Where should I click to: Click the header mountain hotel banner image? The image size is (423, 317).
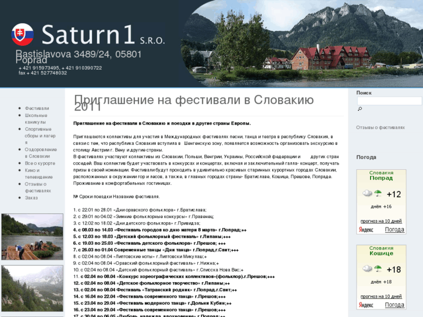pos(302,43)
